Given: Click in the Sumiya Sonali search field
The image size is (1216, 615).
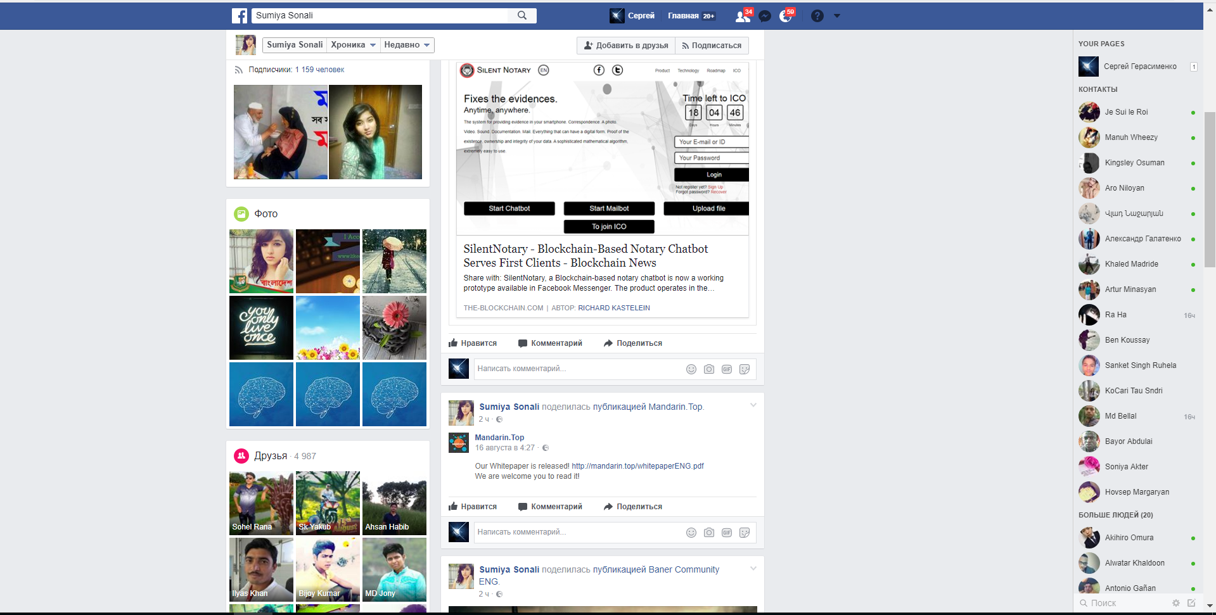Looking at the screenshot, I should click(380, 15).
